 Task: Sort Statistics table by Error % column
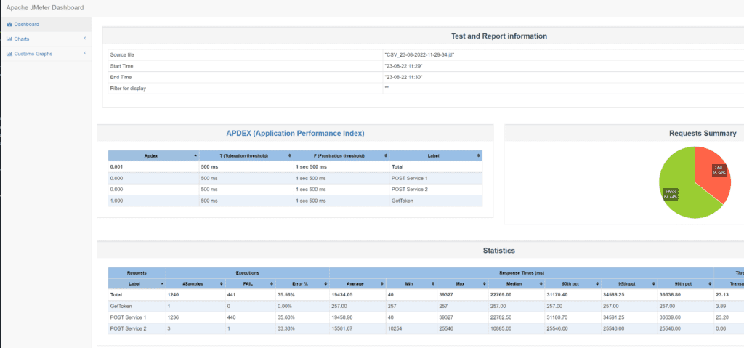click(302, 283)
